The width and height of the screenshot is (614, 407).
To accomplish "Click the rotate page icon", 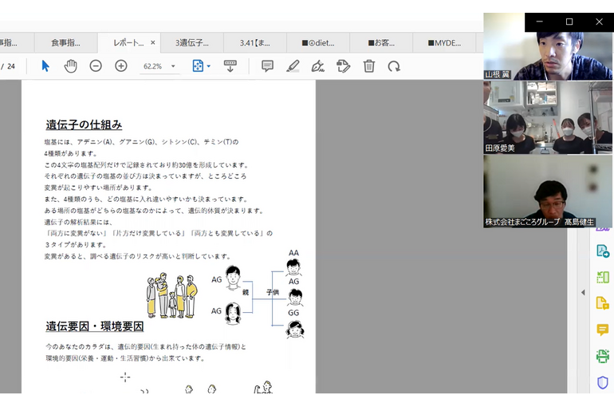I will (x=394, y=66).
